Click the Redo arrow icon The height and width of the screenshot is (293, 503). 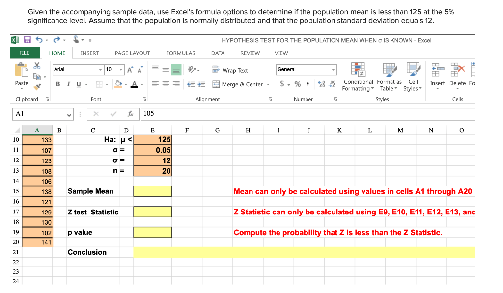click(57, 40)
